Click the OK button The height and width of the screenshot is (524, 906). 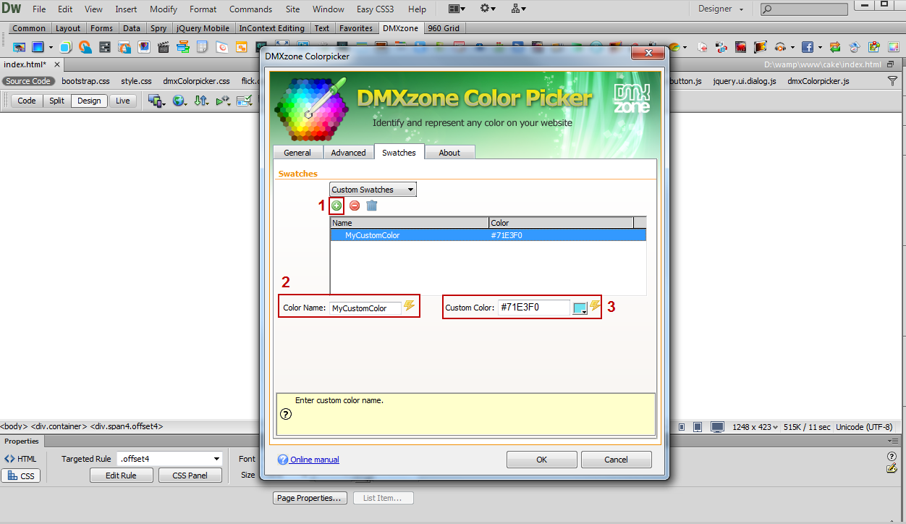pos(542,460)
